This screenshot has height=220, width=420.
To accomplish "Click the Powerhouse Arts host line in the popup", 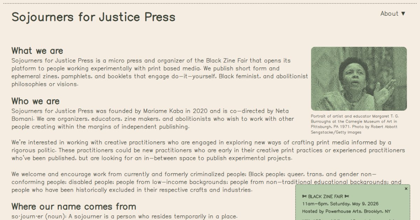I will (x=345, y=211).
